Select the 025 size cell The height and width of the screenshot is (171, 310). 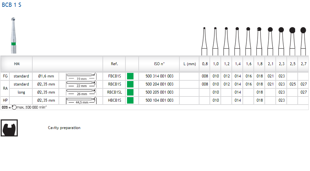292,84
